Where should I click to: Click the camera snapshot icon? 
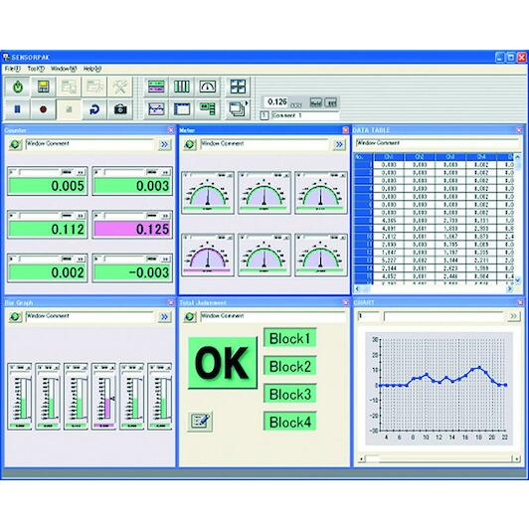coord(120,109)
